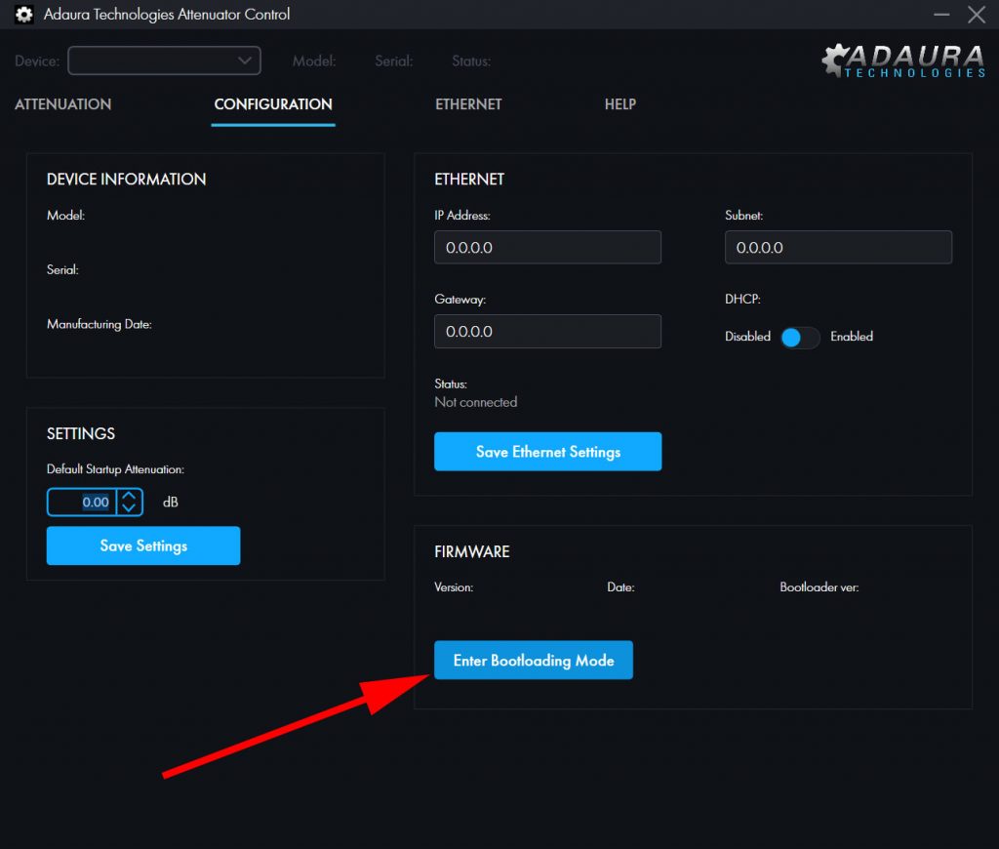The image size is (999, 849).
Task: Click the Save Settings button
Action: tap(143, 546)
